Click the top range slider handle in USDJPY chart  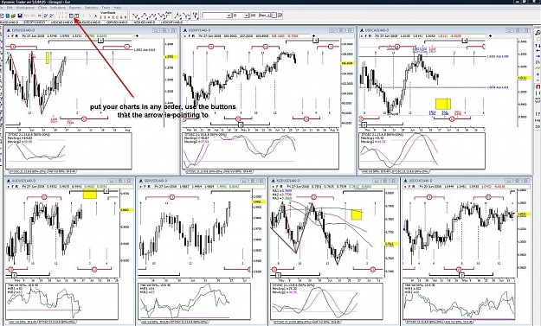pyautogui.click(x=315, y=41)
